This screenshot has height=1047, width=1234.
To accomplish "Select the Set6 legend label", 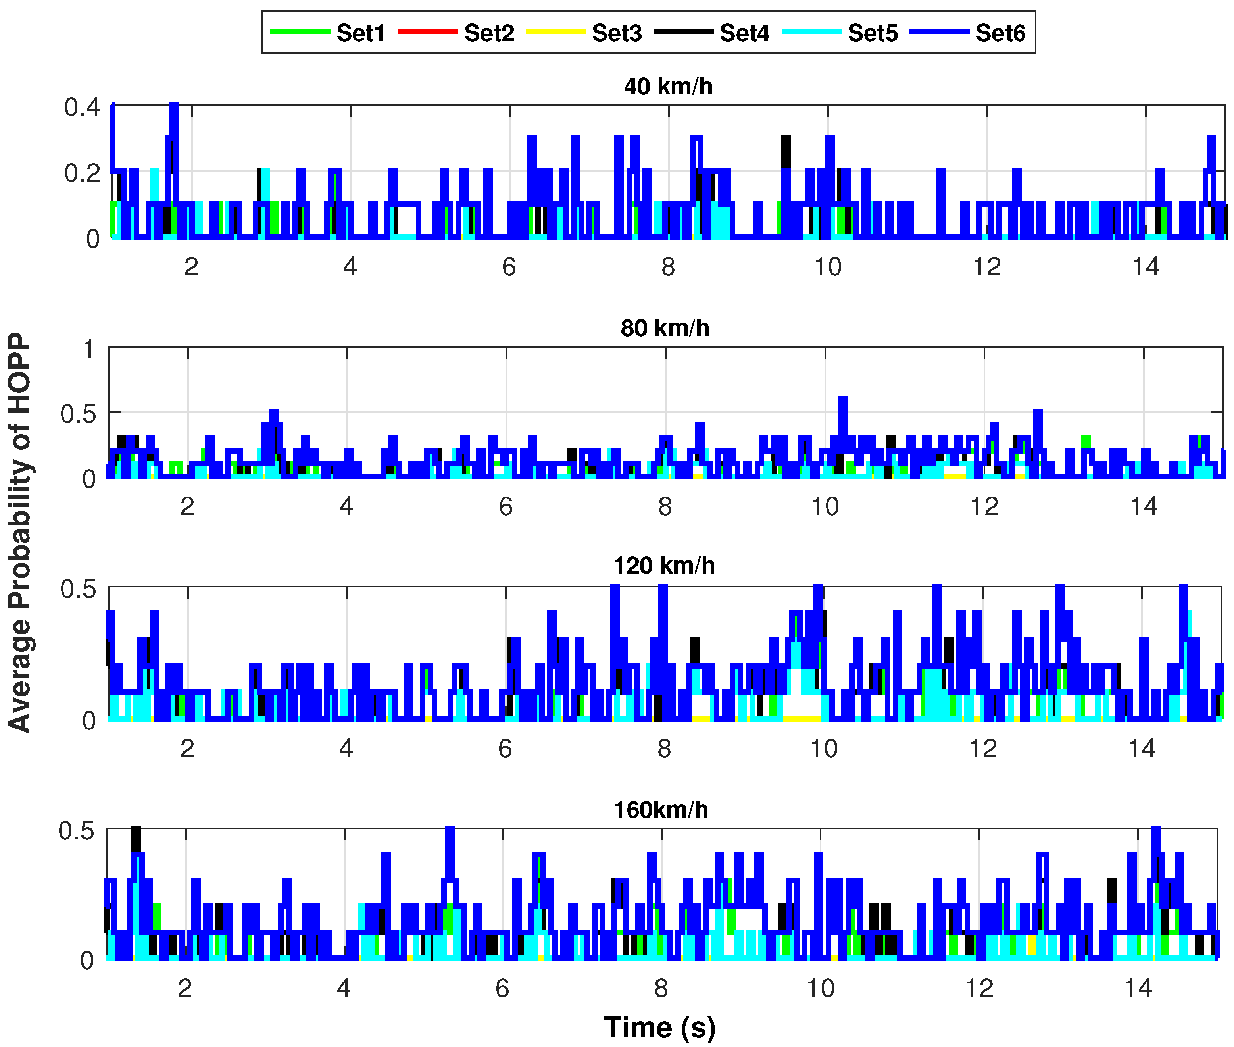I will (1000, 33).
